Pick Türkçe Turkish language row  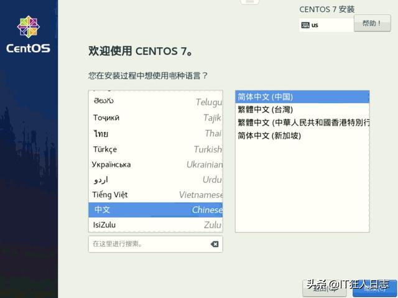(155, 149)
